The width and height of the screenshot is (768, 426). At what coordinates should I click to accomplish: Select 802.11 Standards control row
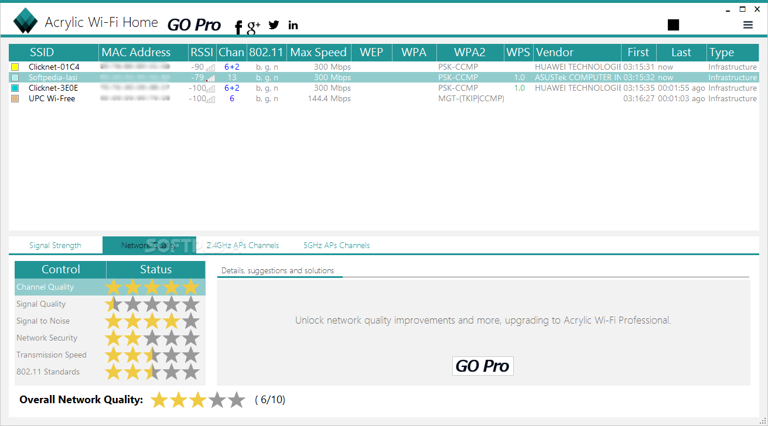[x=110, y=372]
